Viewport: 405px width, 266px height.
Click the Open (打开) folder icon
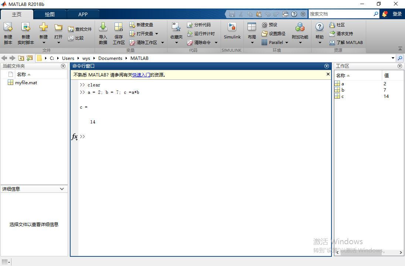click(58, 27)
